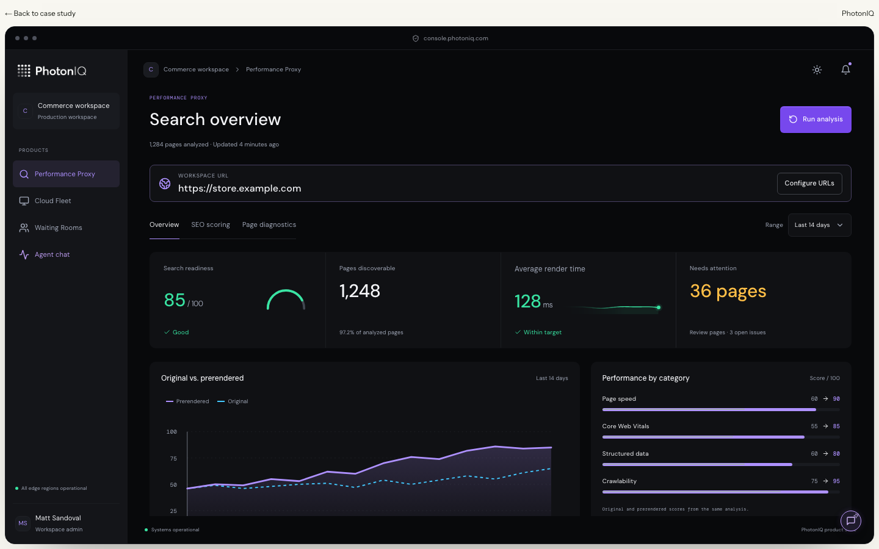879x549 pixels.
Task: Open the notifications bell
Action: 845,70
